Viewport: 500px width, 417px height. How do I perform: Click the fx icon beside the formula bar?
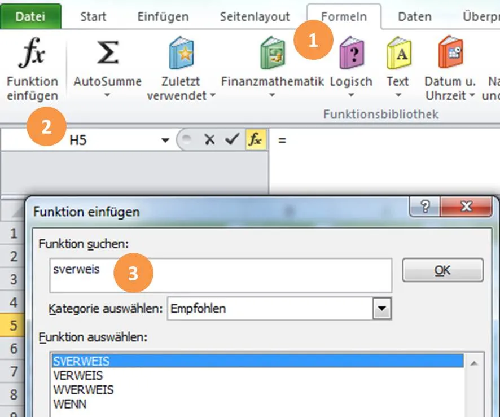(257, 139)
